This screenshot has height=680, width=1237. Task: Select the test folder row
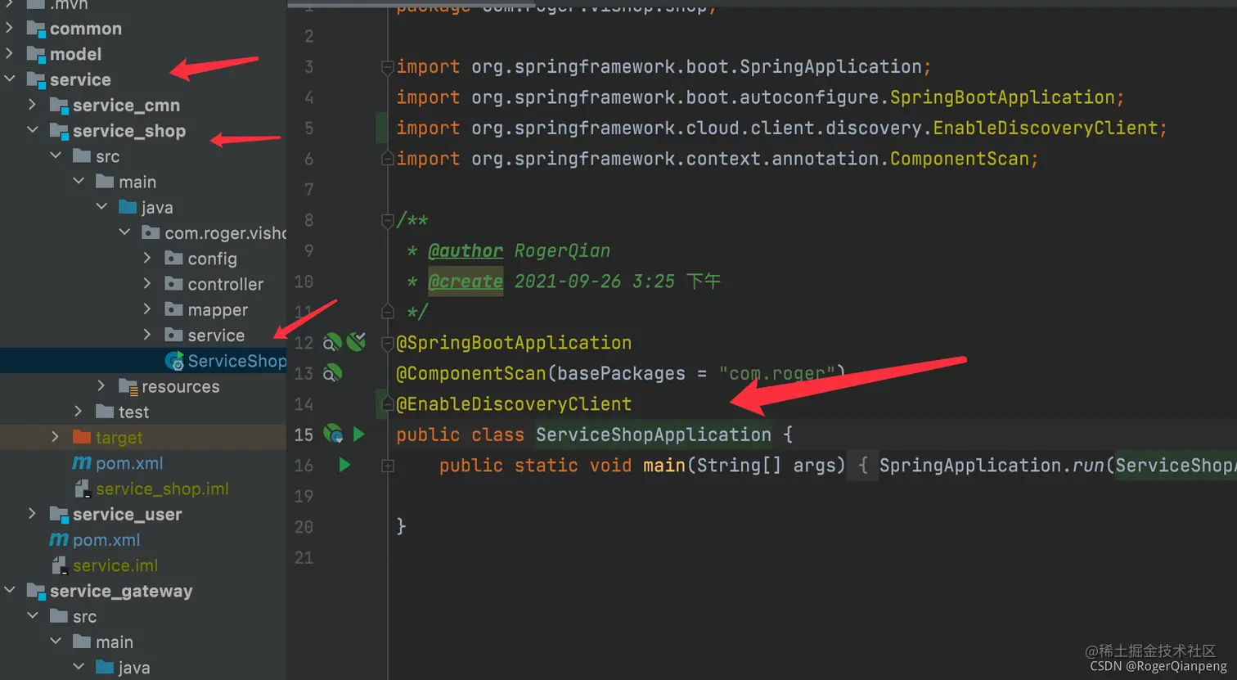143,412
